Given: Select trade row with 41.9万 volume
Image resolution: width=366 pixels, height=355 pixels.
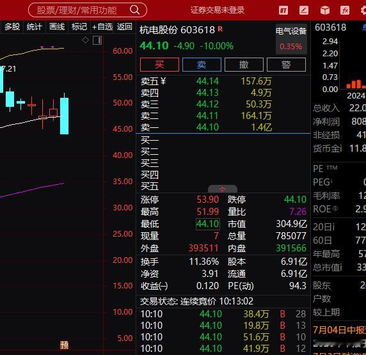Looking at the screenshot, I should [223, 349].
